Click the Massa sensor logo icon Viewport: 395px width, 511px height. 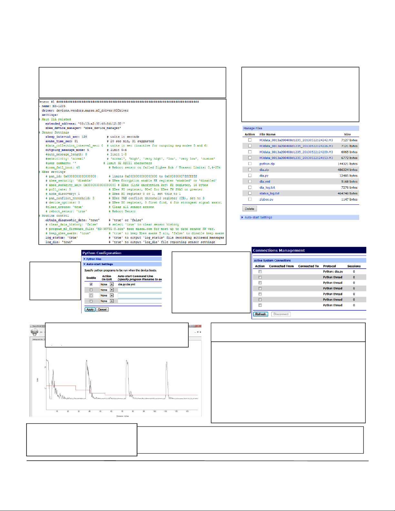35,332
